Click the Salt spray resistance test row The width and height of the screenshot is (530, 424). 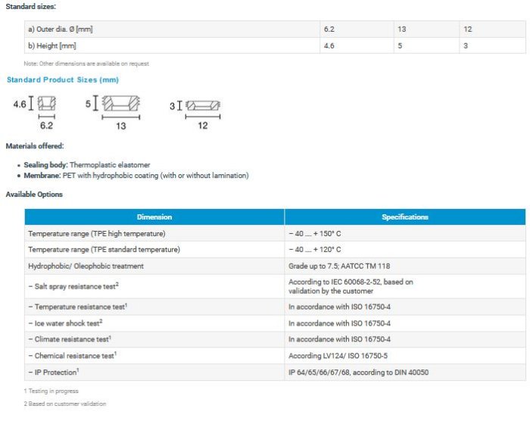click(x=76, y=286)
